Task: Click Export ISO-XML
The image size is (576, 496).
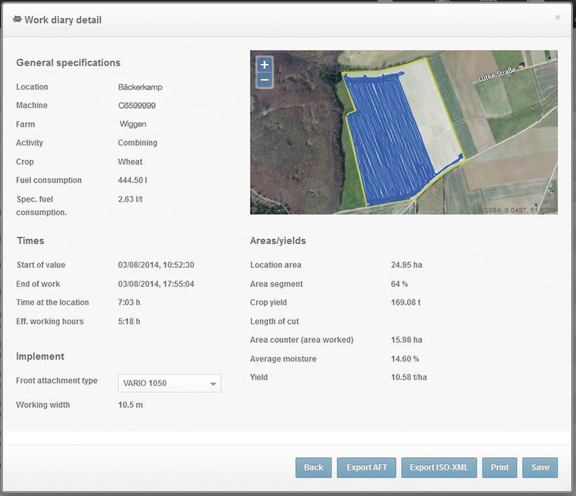Action: click(x=438, y=468)
